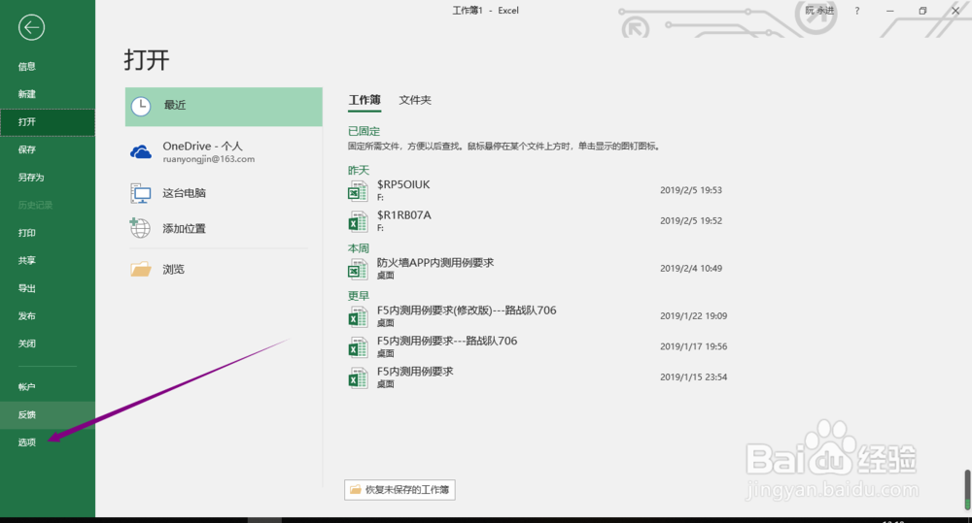Open the Browse folder icon
Image resolution: width=972 pixels, height=523 pixels.
point(141,269)
